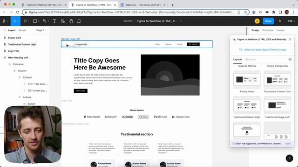Select the Hand tool

coord(71,21)
